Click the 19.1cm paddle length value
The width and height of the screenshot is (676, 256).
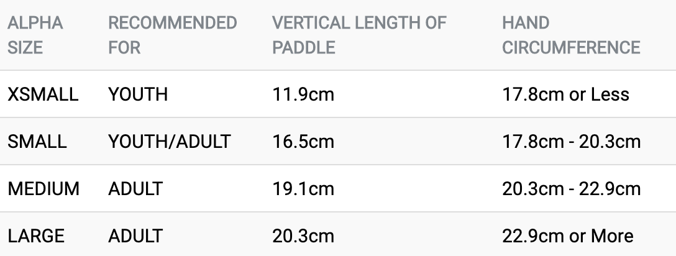[303, 189]
